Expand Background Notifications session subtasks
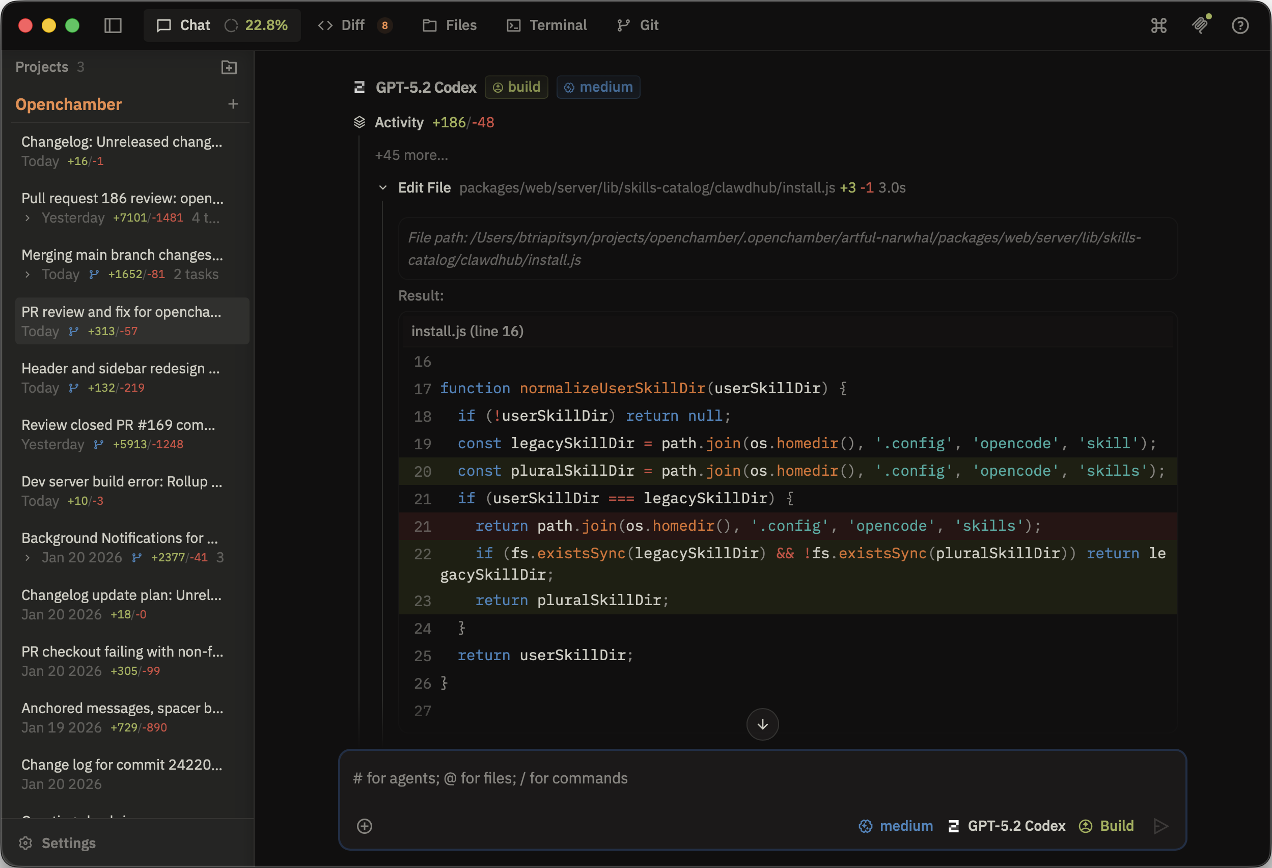The height and width of the screenshot is (868, 1272). 27,557
